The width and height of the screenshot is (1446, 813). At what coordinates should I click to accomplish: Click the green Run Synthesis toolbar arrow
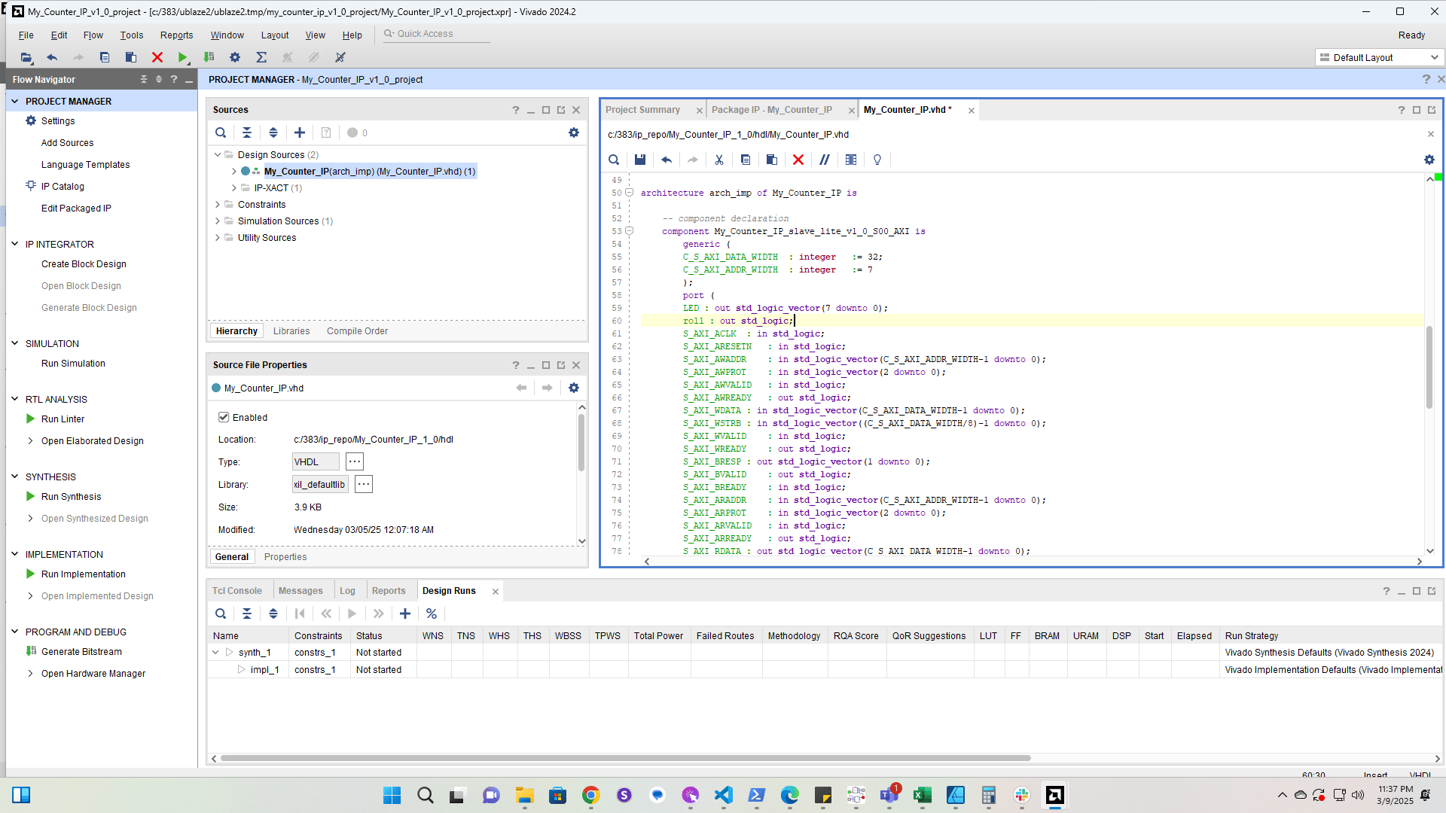coord(182,57)
